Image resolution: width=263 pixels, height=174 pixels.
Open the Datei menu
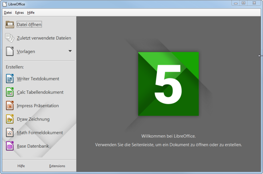click(x=8, y=12)
